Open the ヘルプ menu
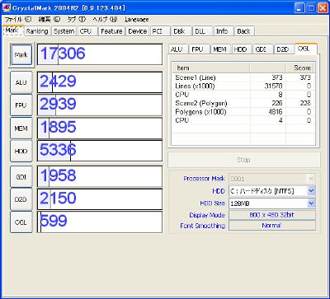Viewport: 330px width, 299px height. coord(105,20)
